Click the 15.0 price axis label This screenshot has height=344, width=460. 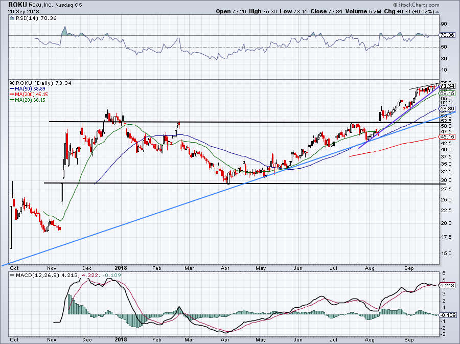click(446, 254)
